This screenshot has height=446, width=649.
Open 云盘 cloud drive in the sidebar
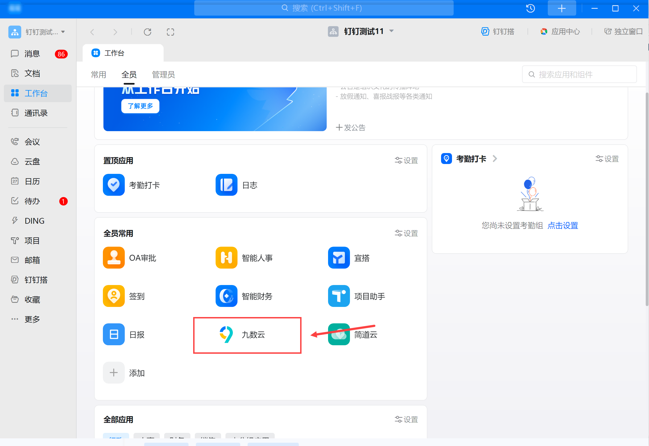click(x=38, y=162)
